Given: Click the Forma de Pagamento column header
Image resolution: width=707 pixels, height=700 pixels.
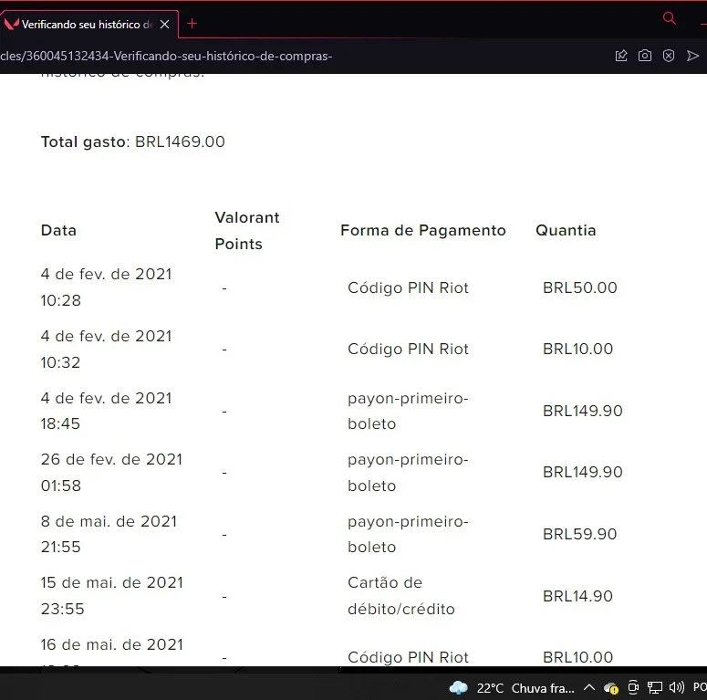Looking at the screenshot, I should [423, 231].
